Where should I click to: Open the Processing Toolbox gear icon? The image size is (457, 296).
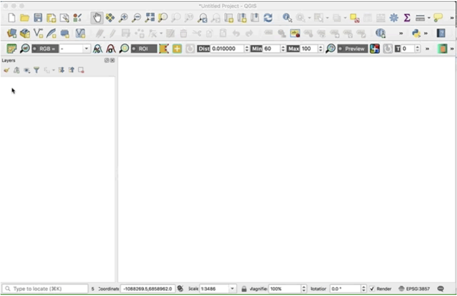coord(394,18)
